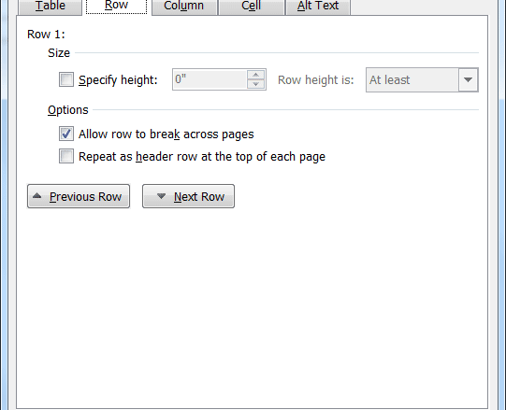Go to the Alt Text tab
This screenshot has height=410, width=506.
[318, 6]
